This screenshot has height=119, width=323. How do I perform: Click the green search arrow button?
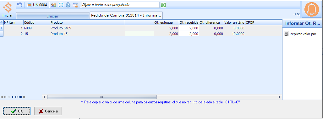click(163, 5)
